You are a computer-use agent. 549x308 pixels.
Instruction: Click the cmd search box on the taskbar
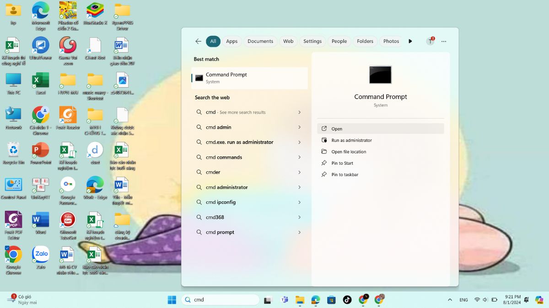[x=220, y=300]
